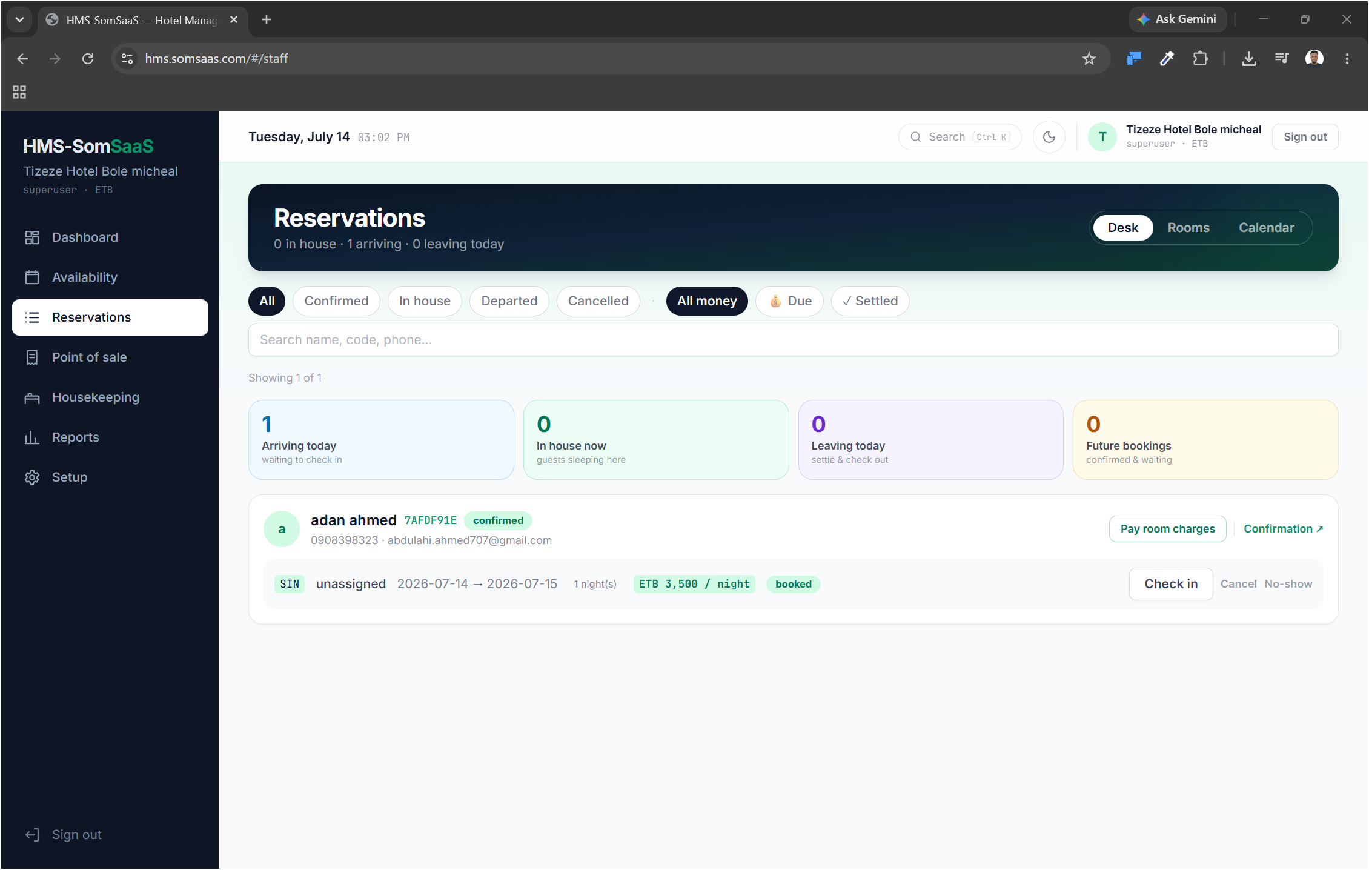Open the top Search Ctrl K box
Screen dimensions: 1369x870
[960, 137]
